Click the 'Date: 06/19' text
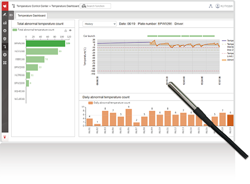250x184 pixels. (127, 24)
